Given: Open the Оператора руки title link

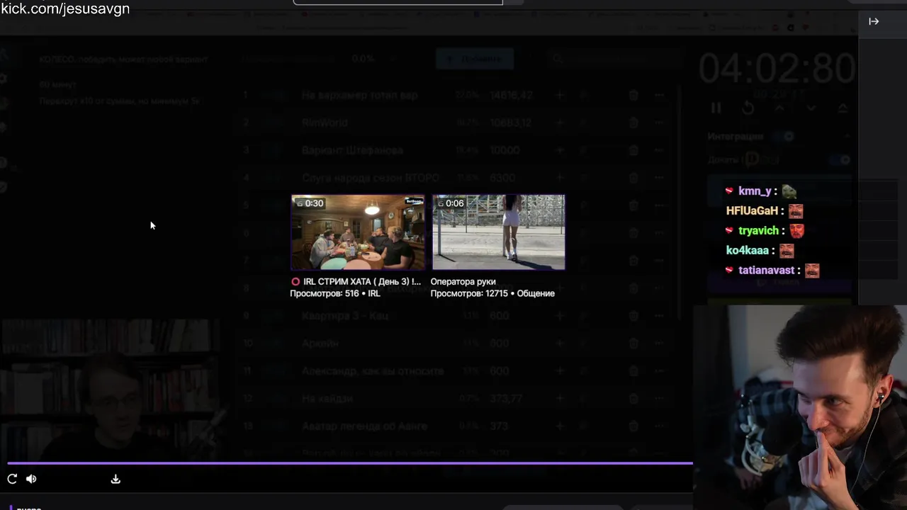Looking at the screenshot, I should pos(463,281).
